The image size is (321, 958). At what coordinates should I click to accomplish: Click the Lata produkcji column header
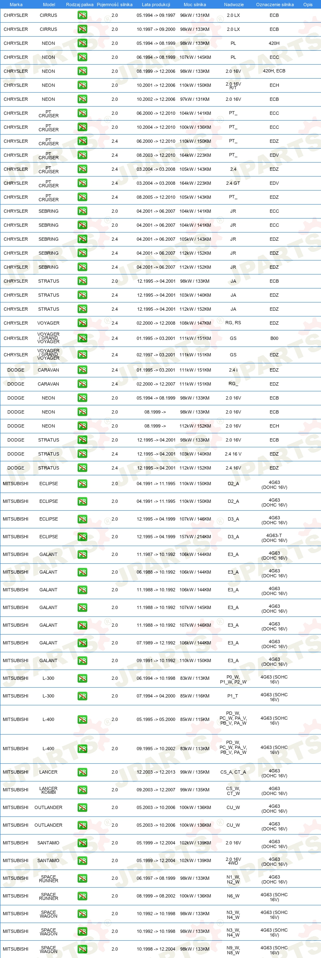point(156,5)
